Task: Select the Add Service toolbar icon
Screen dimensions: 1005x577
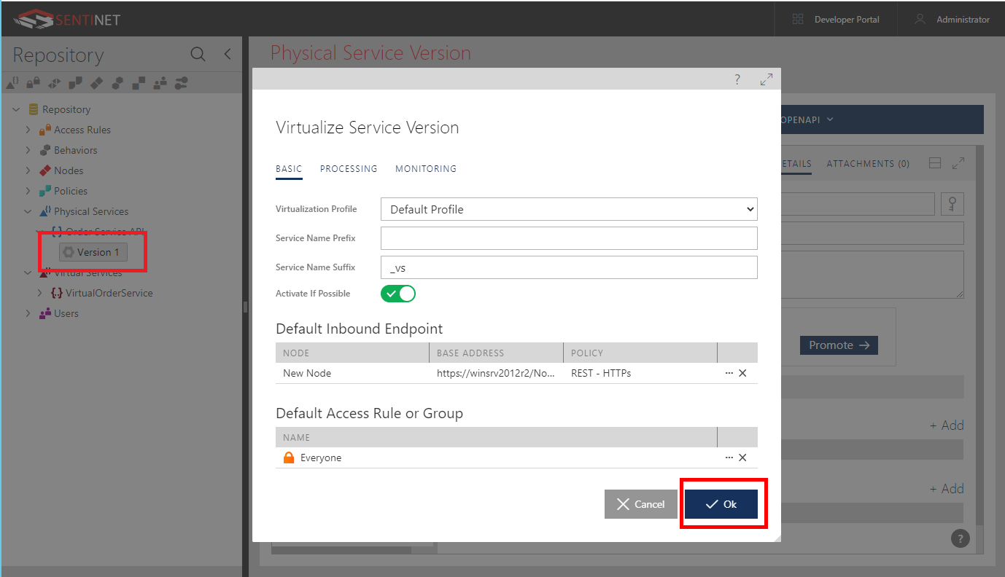Action: point(12,82)
